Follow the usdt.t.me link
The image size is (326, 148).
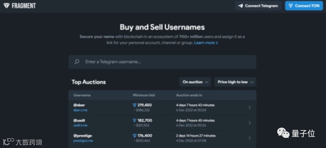tap(80, 125)
